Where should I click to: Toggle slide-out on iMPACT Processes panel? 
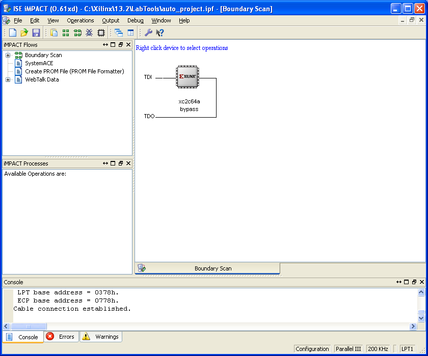[x=105, y=163]
